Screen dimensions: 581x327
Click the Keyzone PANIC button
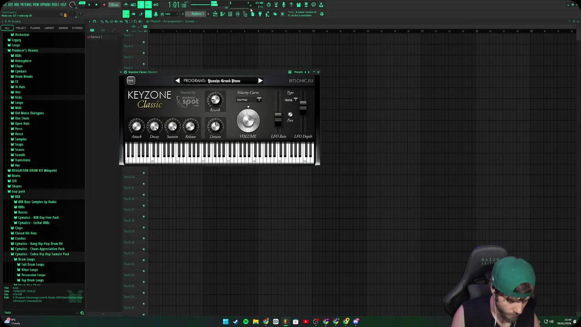click(131, 80)
